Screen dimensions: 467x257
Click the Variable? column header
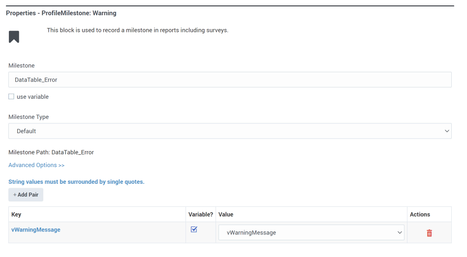201,214
